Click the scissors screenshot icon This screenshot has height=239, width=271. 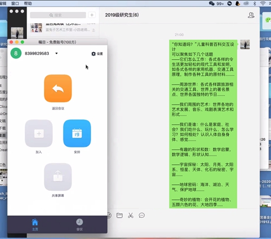coord(131,215)
